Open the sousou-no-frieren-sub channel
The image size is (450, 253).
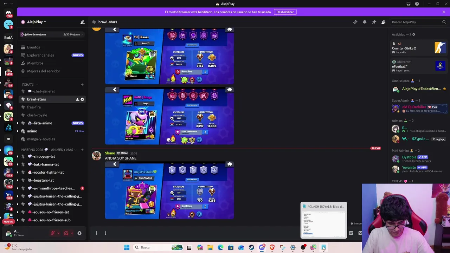click(52, 220)
